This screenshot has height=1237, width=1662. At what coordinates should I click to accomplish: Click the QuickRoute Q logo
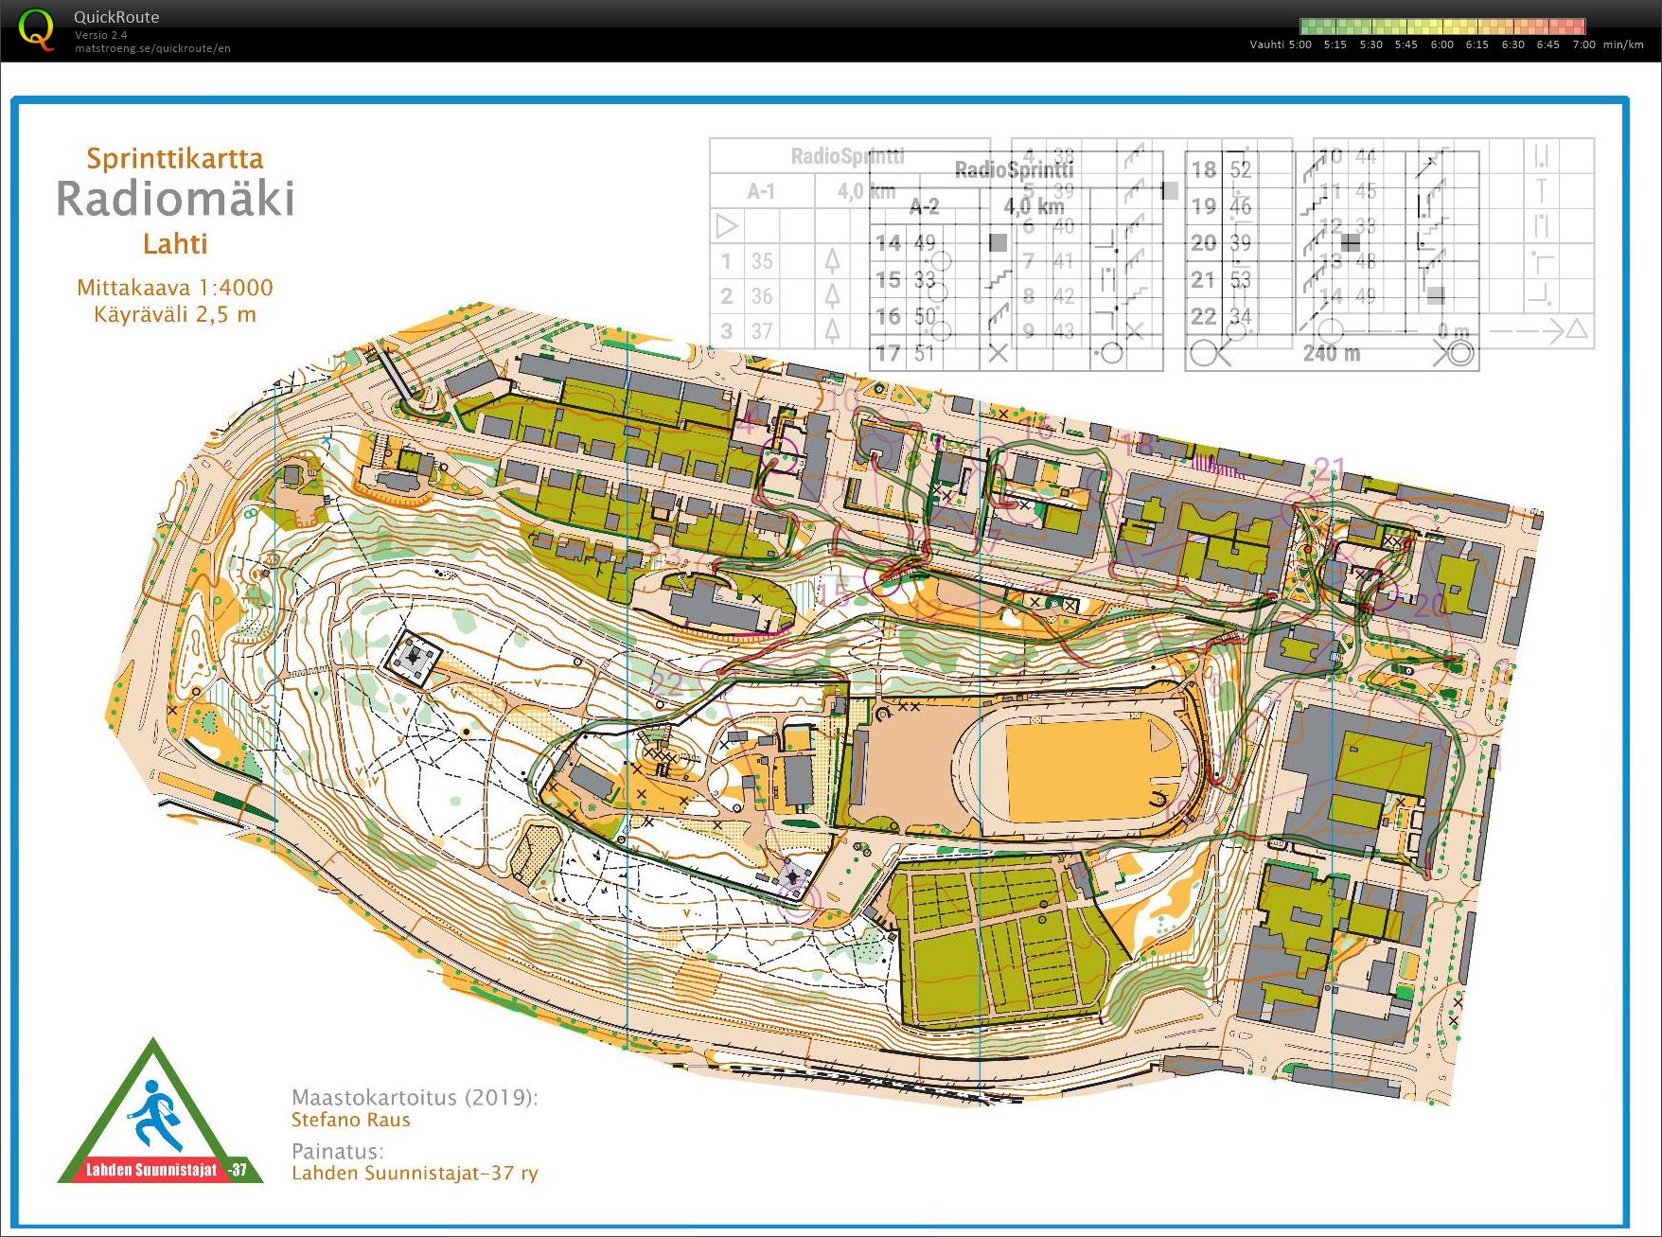tap(36, 28)
